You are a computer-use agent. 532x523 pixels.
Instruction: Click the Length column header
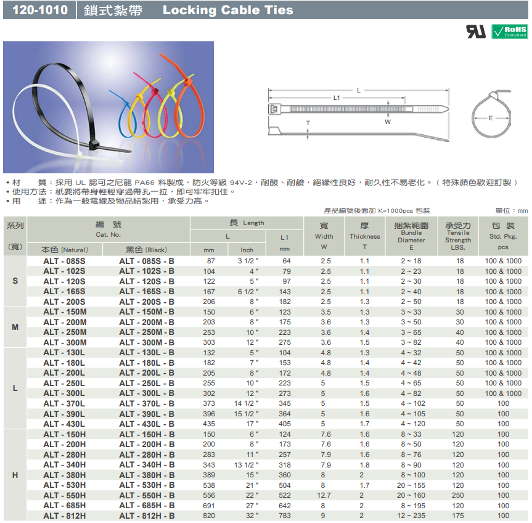pyautogui.click(x=247, y=223)
